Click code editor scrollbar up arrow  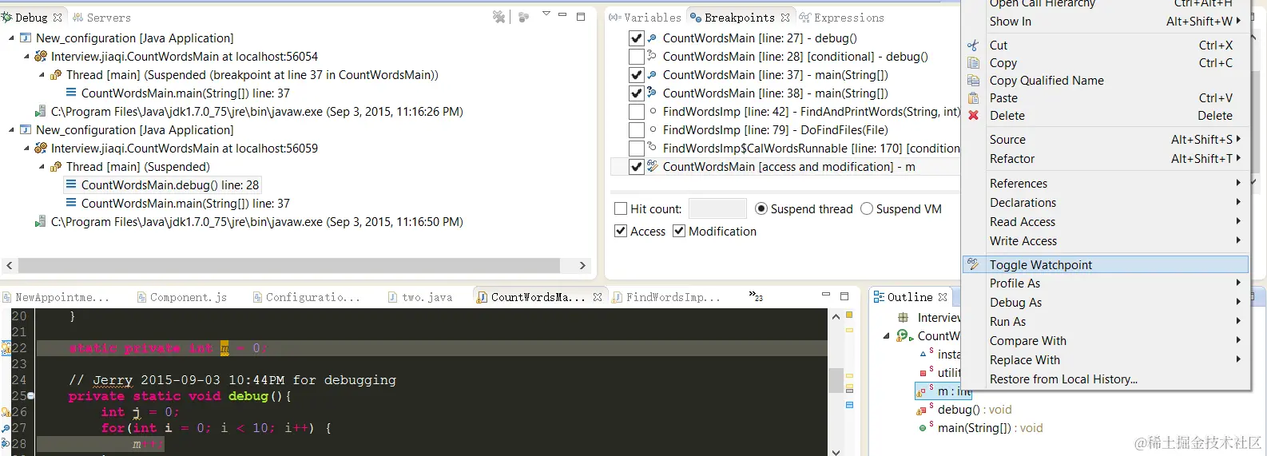(x=836, y=316)
